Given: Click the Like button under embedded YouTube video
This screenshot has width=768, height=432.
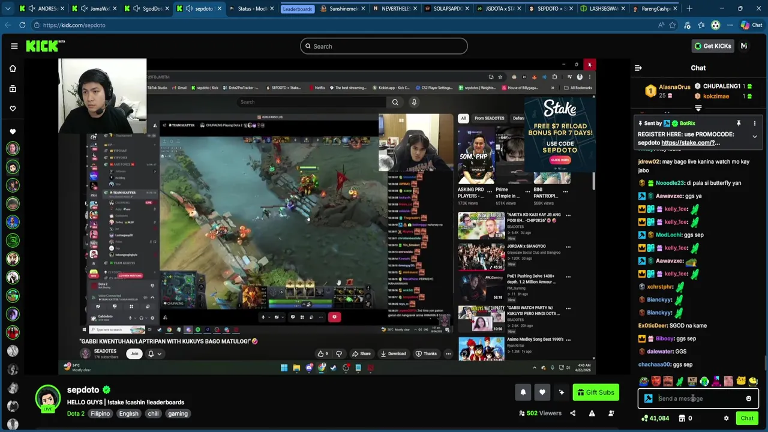Looking at the screenshot, I should coord(323,353).
